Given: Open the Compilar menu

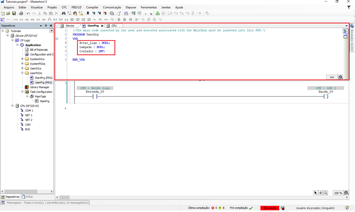Looking at the screenshot, I should 92,7.
